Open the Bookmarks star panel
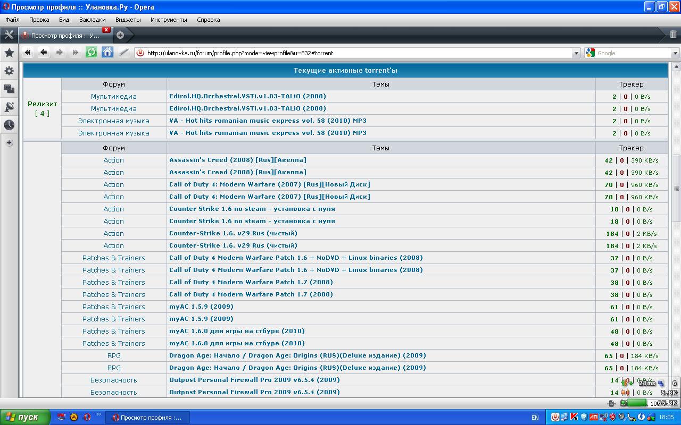The image size is (681, 425). [9, 53]
